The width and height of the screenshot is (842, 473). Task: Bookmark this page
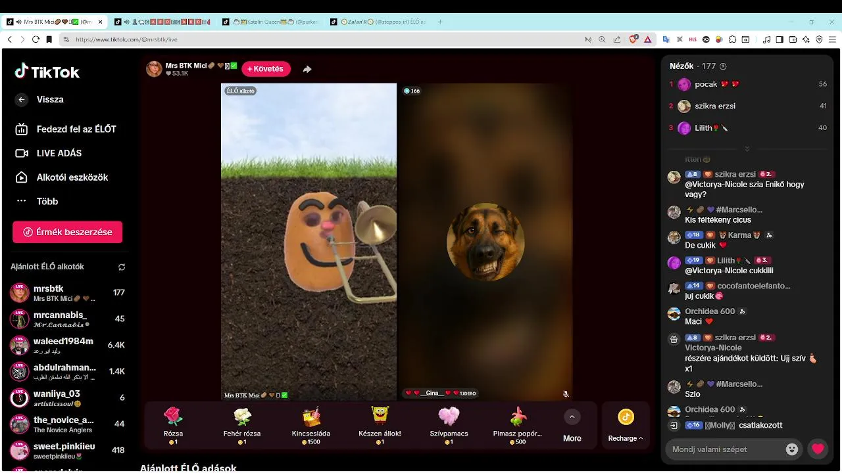click(49, 39)
